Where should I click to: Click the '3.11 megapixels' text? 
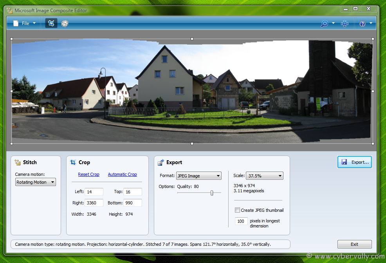click(x=249, y=191)
